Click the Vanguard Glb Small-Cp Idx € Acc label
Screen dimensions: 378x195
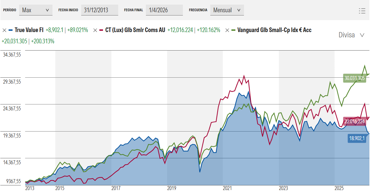[274, 30]
